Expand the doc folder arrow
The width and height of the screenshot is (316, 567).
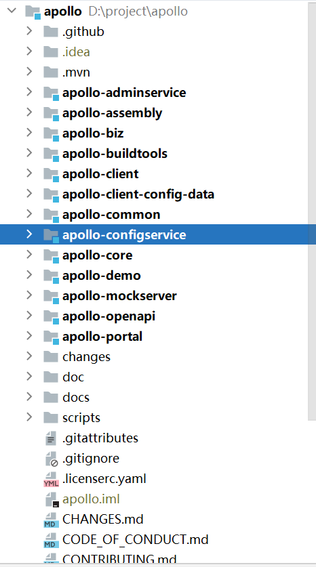tap(29, 377)
